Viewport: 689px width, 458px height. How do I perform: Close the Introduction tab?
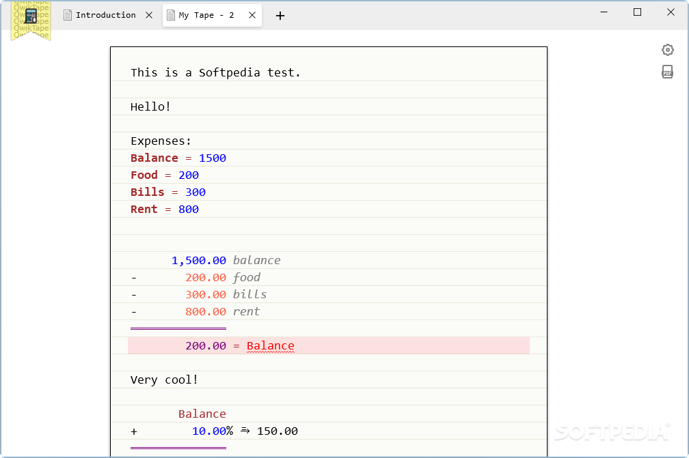[x=149, y=15]
